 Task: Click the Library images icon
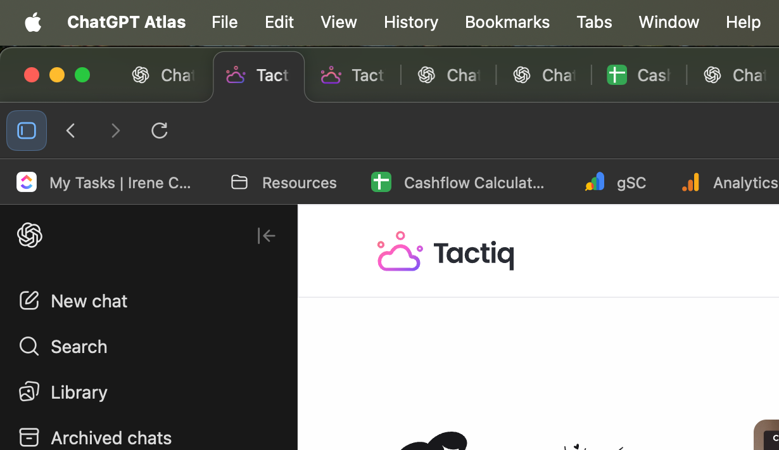(29, 392)
